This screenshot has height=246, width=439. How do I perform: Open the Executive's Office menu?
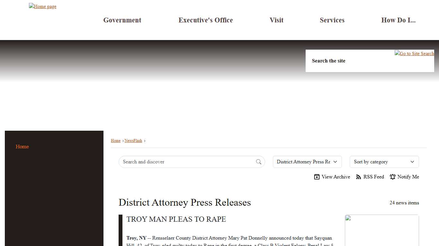[206, 20]
